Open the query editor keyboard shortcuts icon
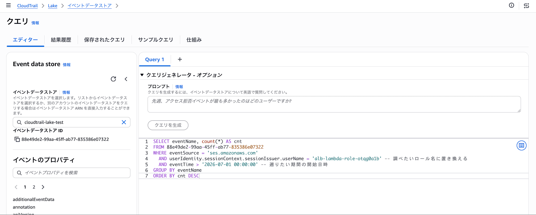 pos(522,145)
